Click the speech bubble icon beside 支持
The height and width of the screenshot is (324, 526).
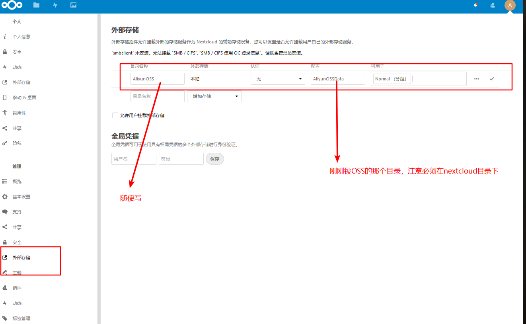(5, 212)
